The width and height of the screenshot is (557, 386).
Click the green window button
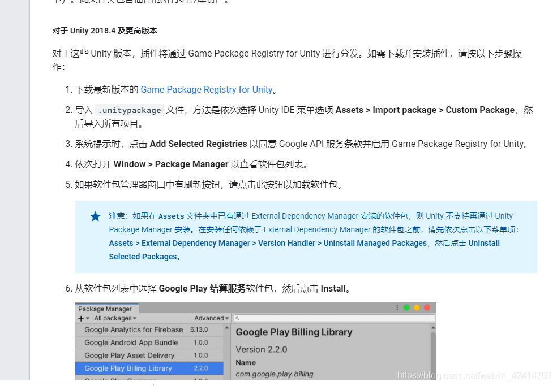coord(407,307)
